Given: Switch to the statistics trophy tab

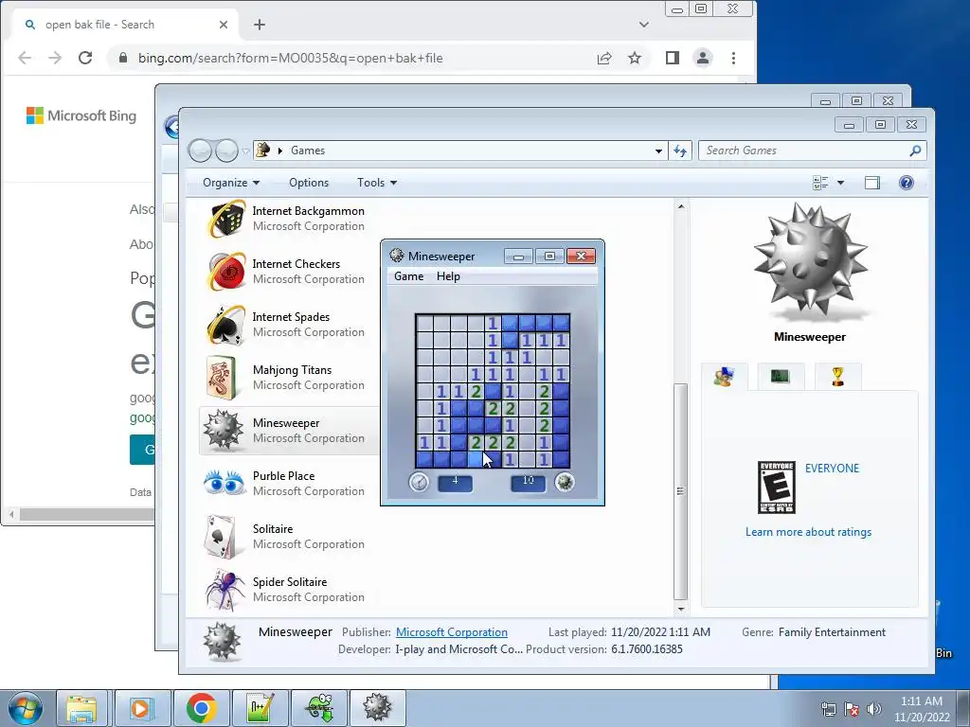Looking at the screenshot, I should pos(837,376).
